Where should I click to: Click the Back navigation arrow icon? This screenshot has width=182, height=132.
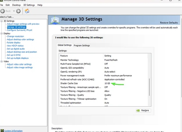(3, 11)
